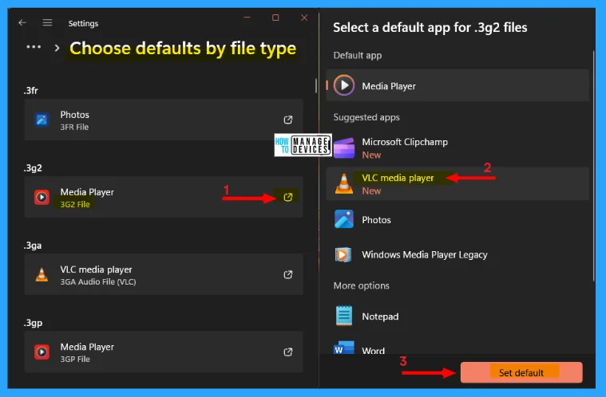Click the 'Notepad' app name
This screenshot has width=606, height=397.
(x=380, y=316)
